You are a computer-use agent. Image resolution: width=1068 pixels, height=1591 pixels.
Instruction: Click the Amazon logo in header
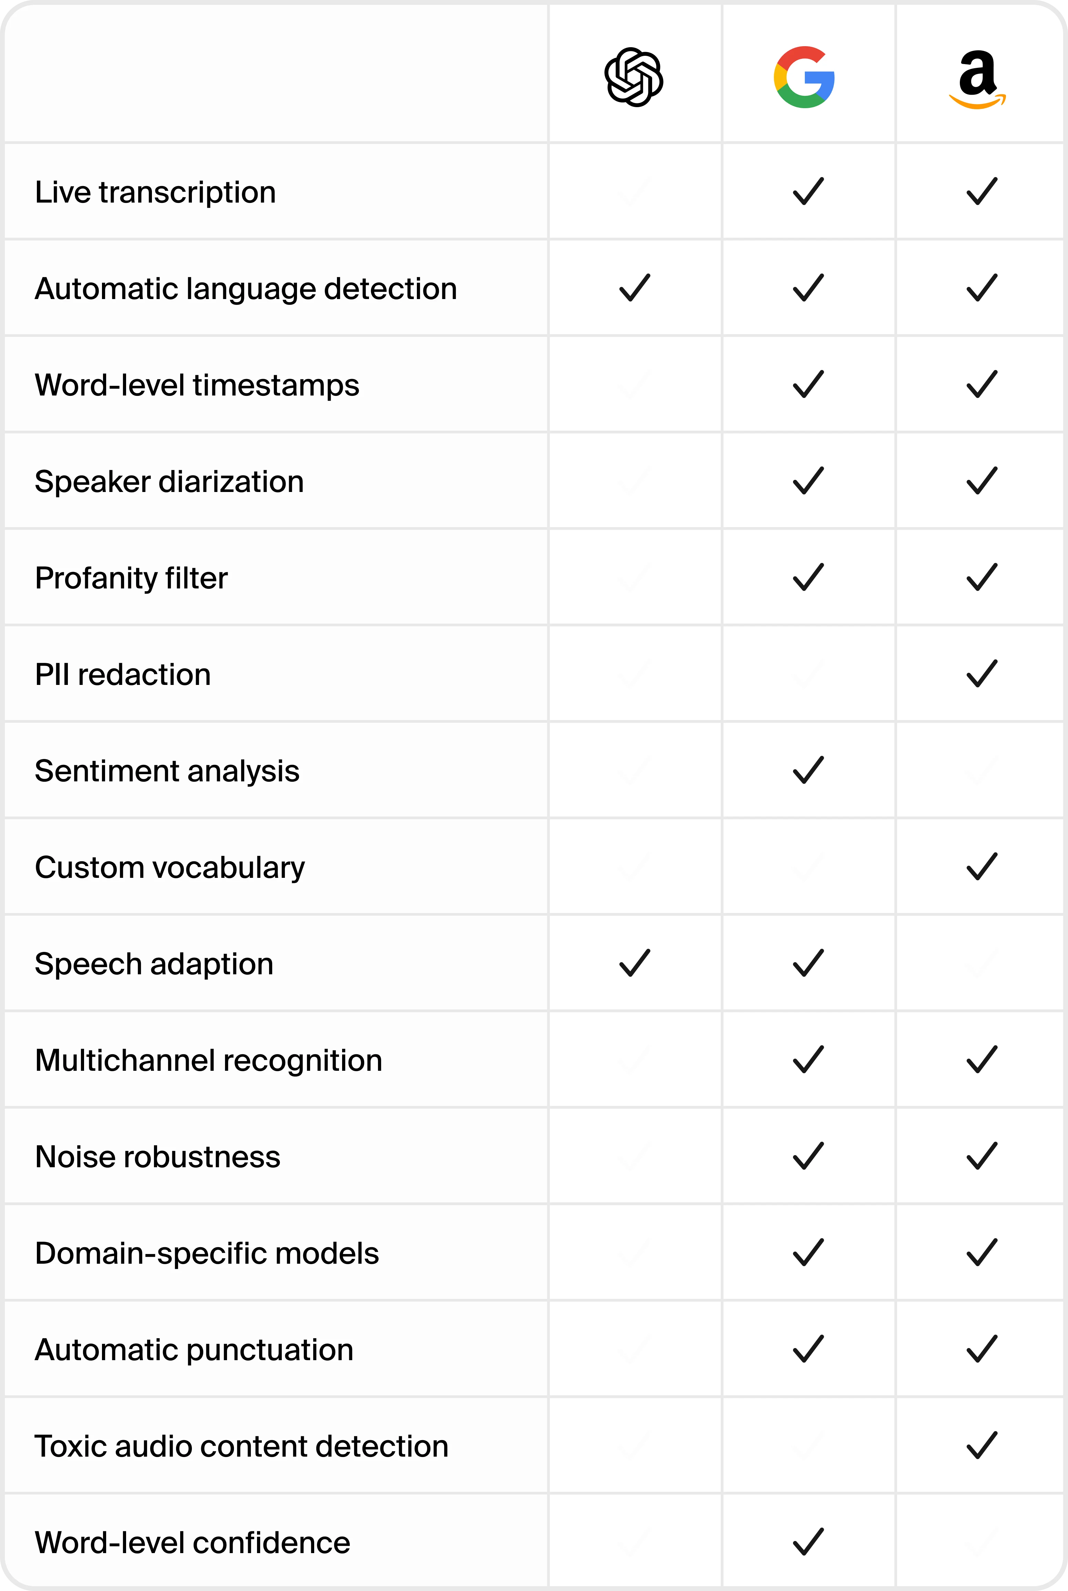[977, 79]
